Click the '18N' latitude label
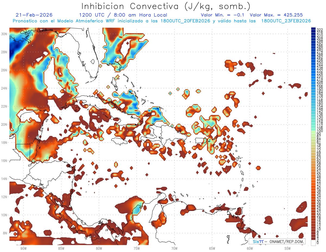The image size is (326, 252). click(4, 142)
